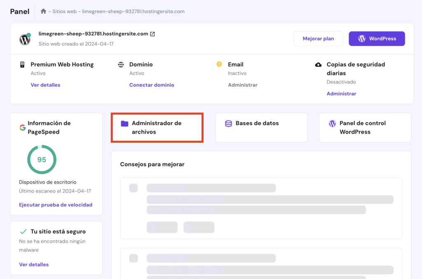Open the purple WordPress button
The width and height of the screenshot is (422, 279).
[377, 38]
